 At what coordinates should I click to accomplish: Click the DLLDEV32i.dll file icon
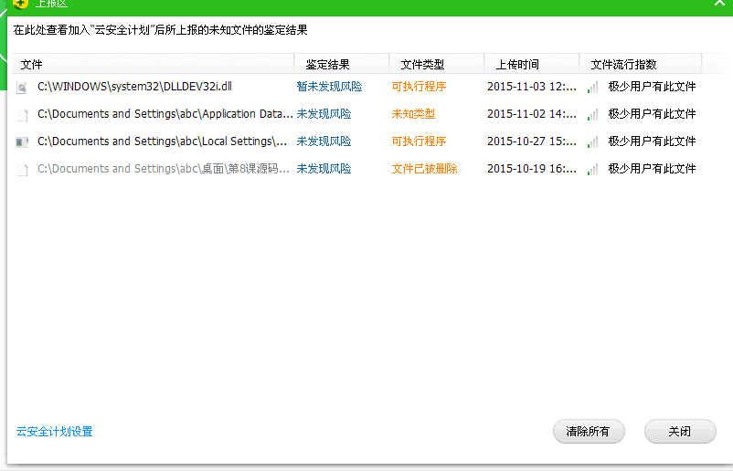click(x=22, y=88)
